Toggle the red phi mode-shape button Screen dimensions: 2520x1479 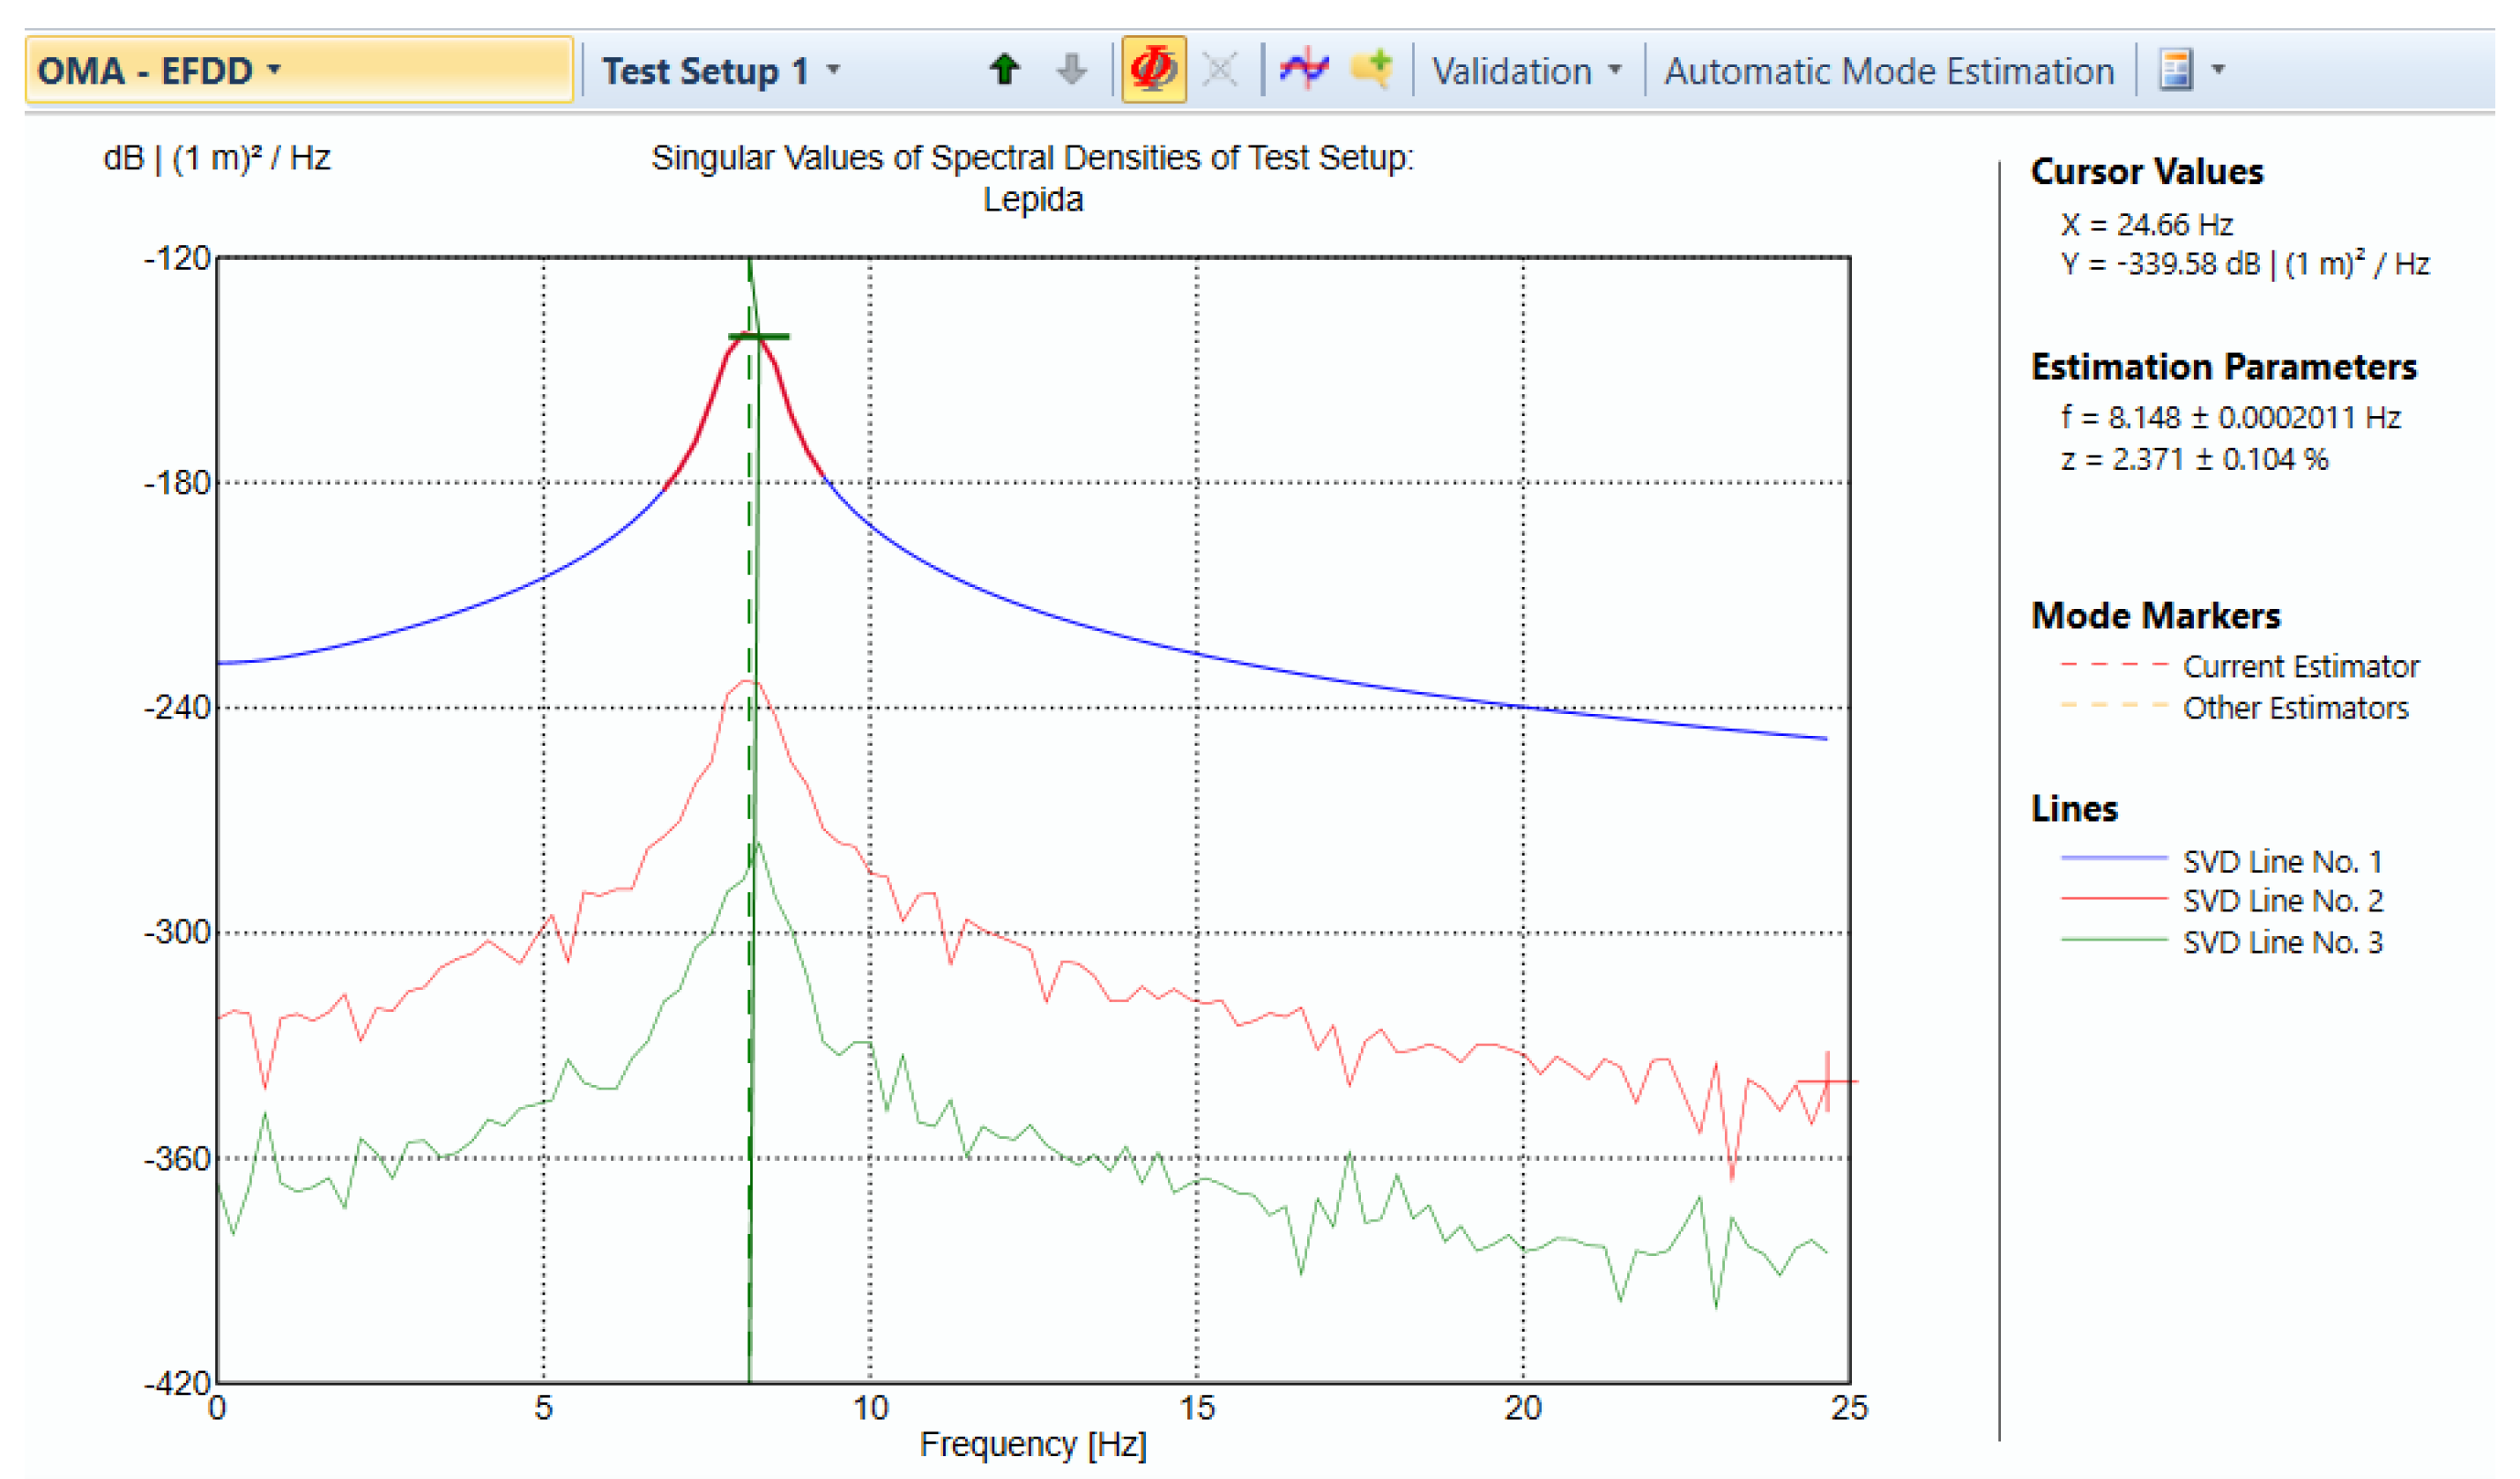1153,70
